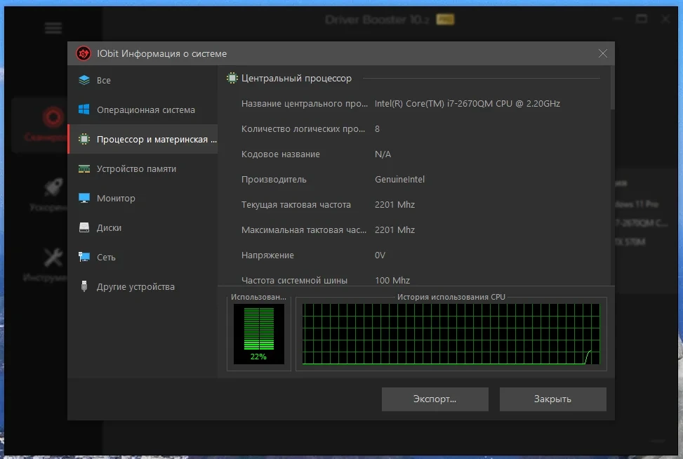The height and width of the screenshot is (459, 683).
Task: Click the Закрыть button
Action: (552, 399)
